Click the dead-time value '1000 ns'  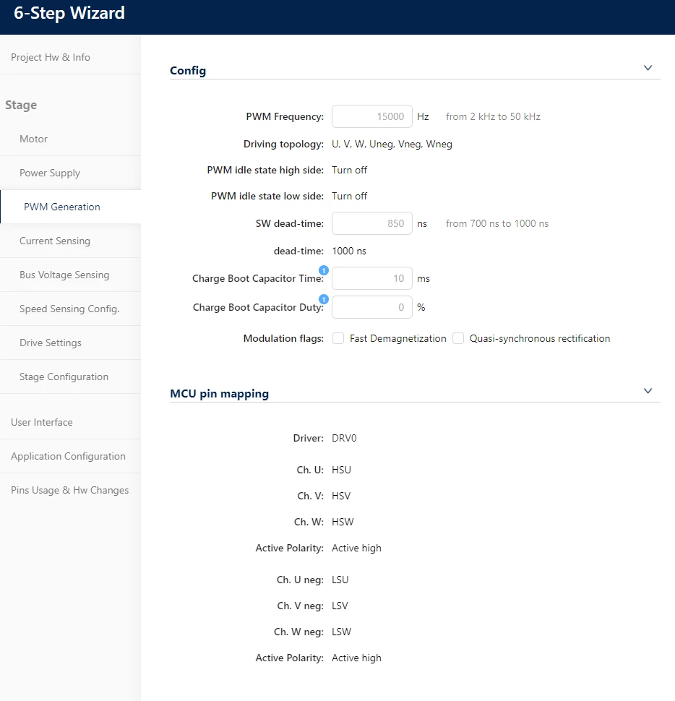(348, 251)
